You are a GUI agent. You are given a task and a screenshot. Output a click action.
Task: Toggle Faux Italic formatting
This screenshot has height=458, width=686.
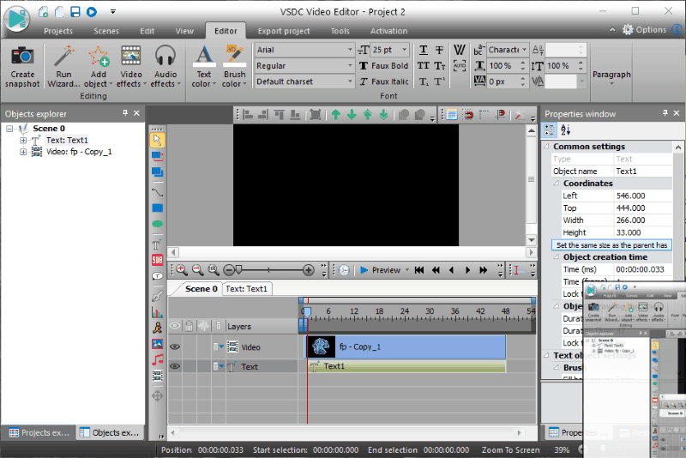[383, 81]
